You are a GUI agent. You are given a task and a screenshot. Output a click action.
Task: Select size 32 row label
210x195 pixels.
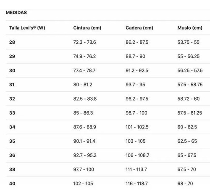12,99
